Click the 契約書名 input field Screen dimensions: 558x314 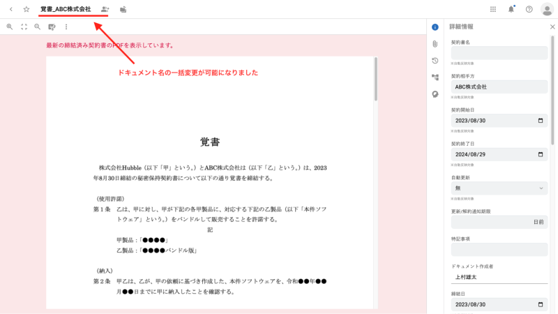coord(499,53)
